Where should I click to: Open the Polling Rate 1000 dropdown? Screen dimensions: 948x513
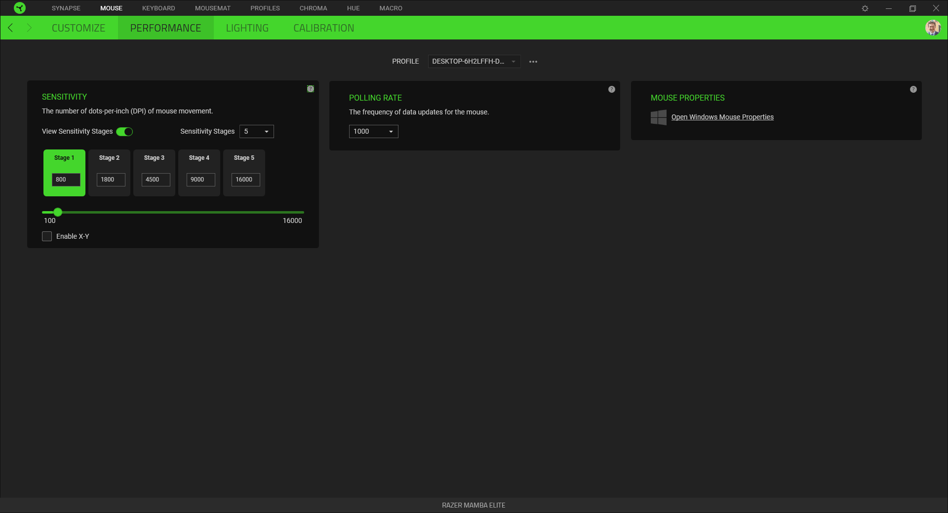click(374, 132)
